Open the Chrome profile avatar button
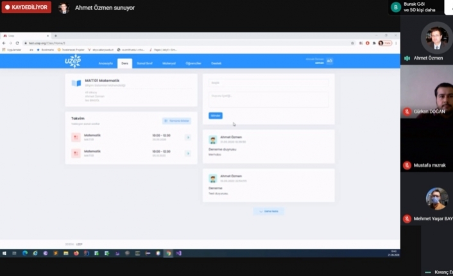453x276 pixels. (385, 43)
